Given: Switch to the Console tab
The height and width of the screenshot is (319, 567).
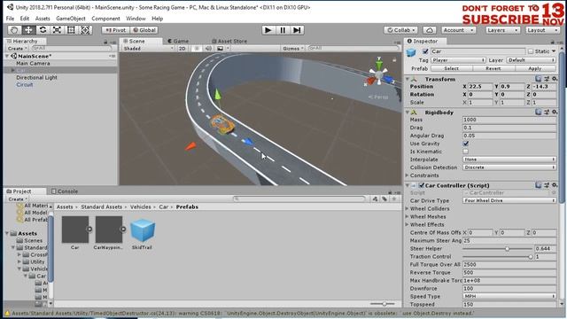Looking at the screenshot, I should point(65,191).
